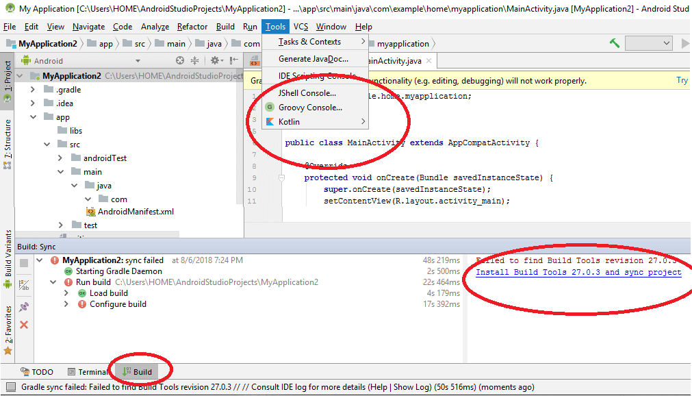
Task: Open Tasks & Contexts submenu
Action: (x=315, y=42)
